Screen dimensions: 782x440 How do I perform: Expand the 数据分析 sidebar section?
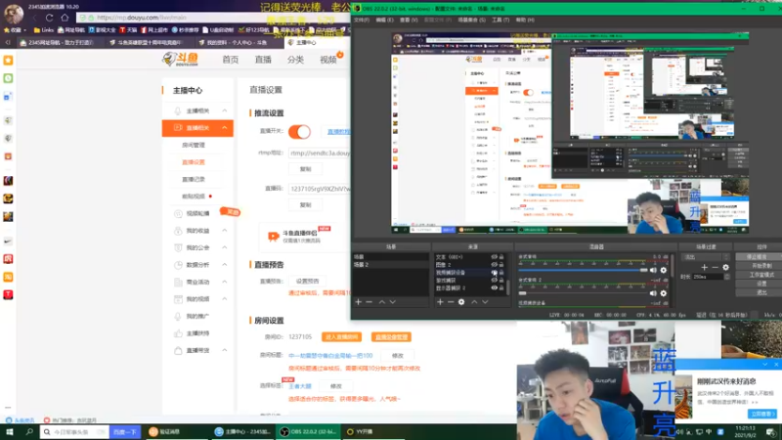(x=225, y=264)
